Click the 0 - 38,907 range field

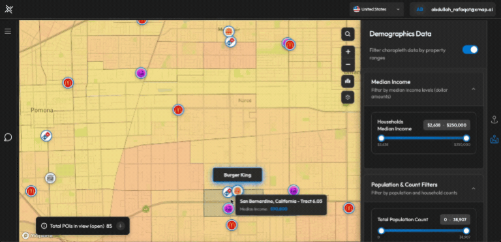coord(455,219)
